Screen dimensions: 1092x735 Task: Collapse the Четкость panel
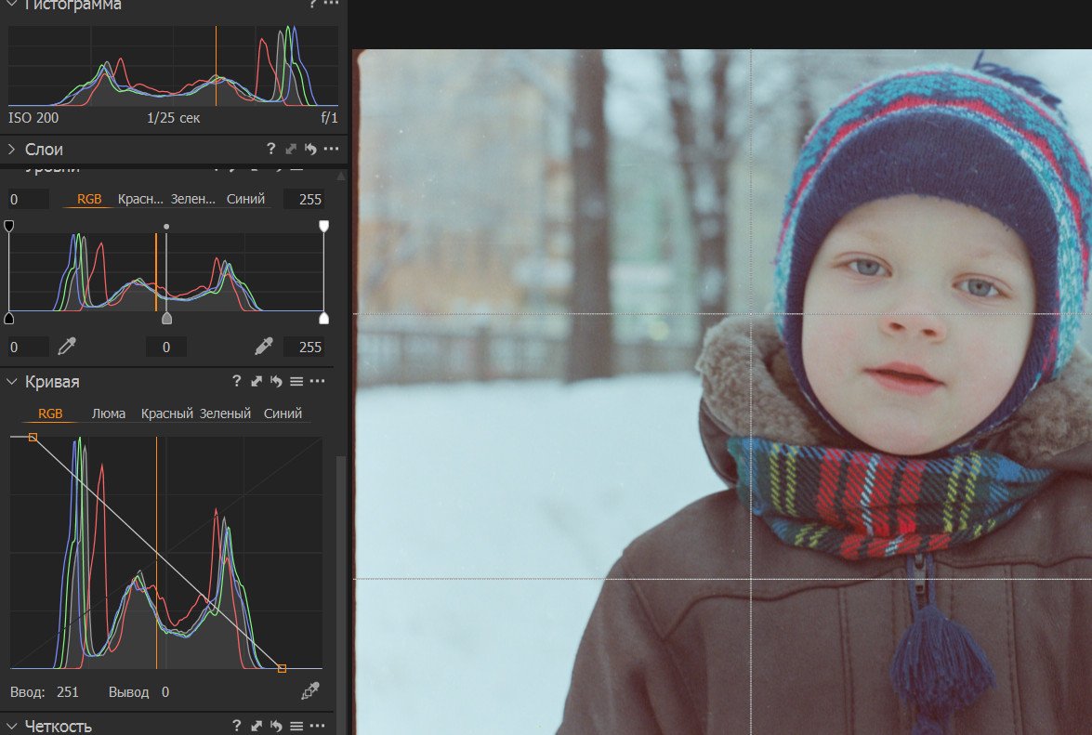(x=12, y=726)
